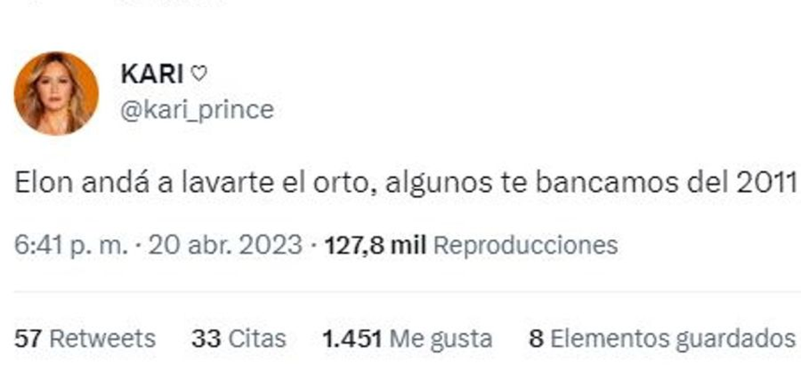The image size is (801, 371).
Task: Open the 6:41 p. m. timestamp
Action: 70,246
